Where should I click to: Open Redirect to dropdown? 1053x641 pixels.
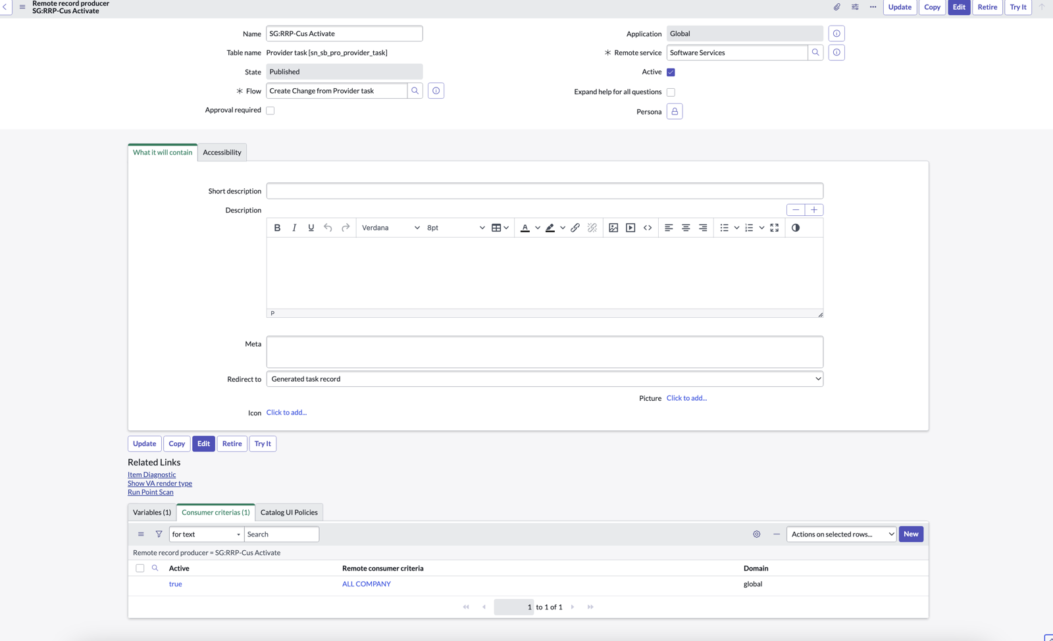click(x=545, y=379)
